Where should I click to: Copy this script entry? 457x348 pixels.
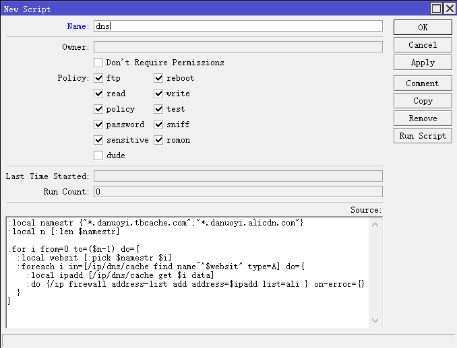point(423,101)
